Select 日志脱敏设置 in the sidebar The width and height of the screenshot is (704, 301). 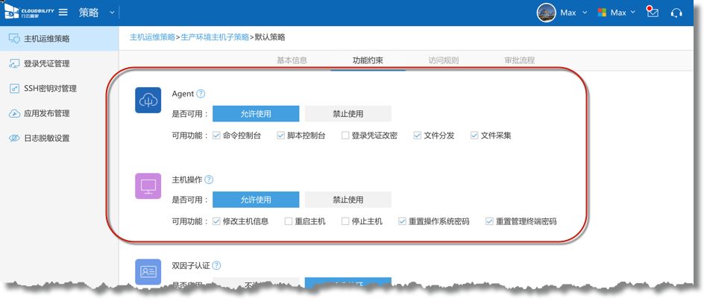(46, 139)
